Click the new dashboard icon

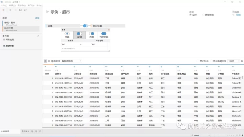36,131
